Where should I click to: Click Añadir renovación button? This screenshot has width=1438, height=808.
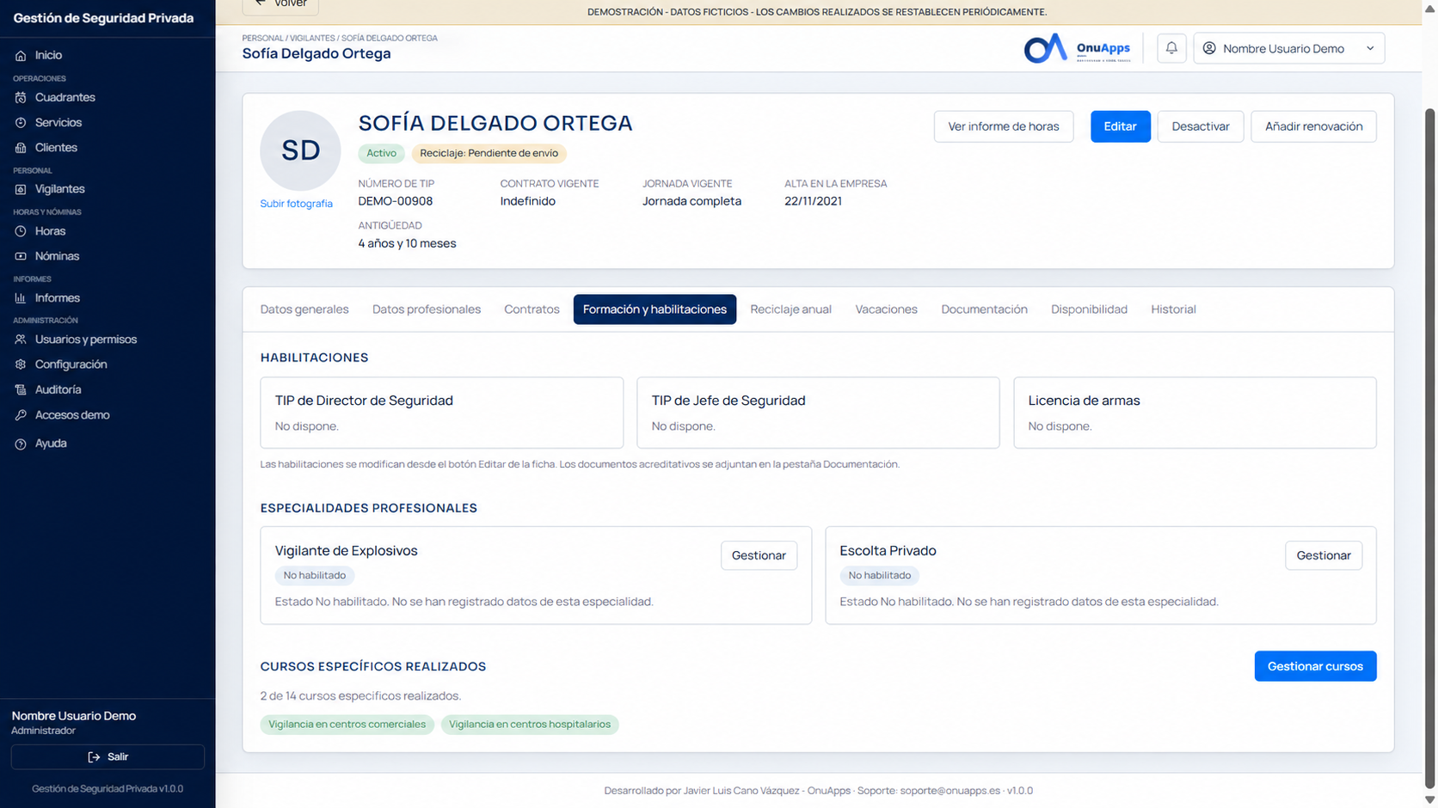(1313, 126)
